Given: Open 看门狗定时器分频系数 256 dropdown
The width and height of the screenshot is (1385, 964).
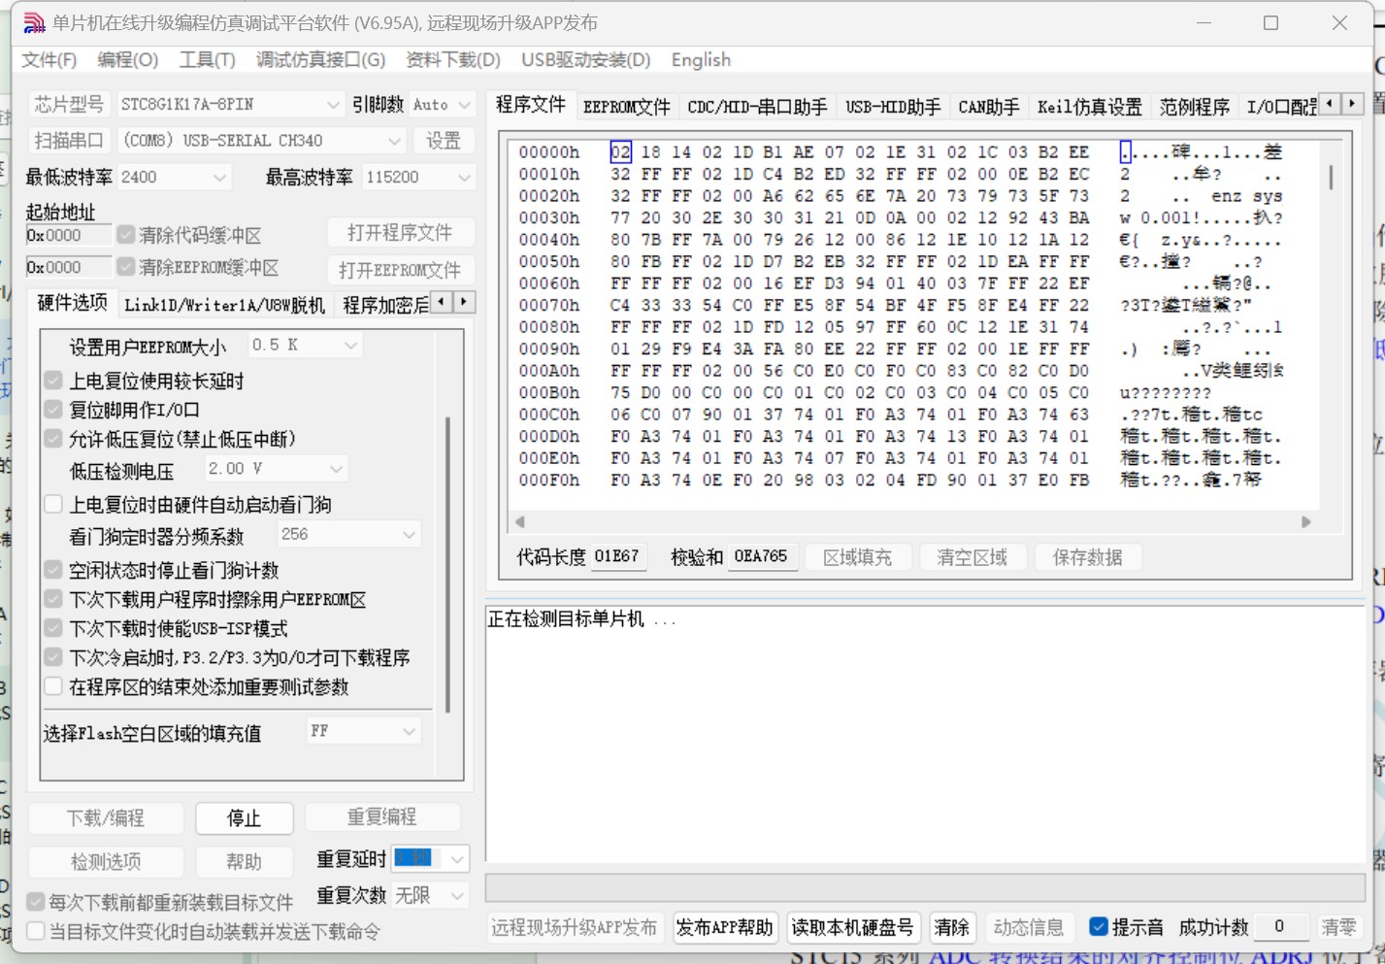Looking at the screenshot, I should pos(349,535).
